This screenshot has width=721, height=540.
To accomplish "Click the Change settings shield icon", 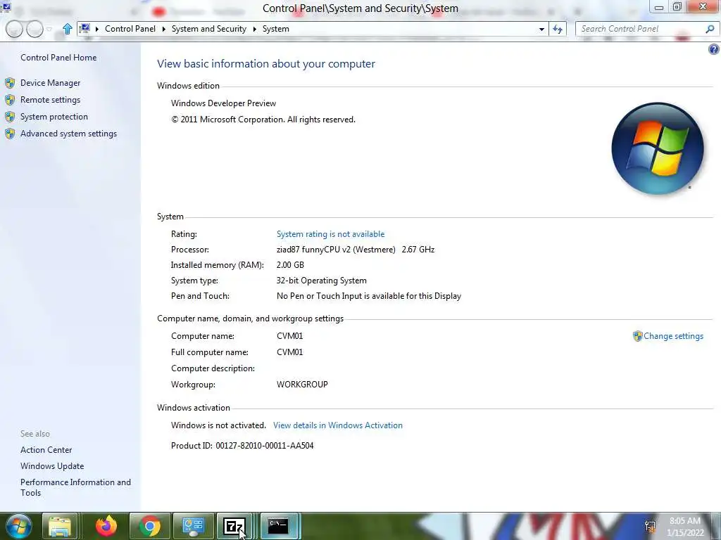I will [x=637, y=336].
